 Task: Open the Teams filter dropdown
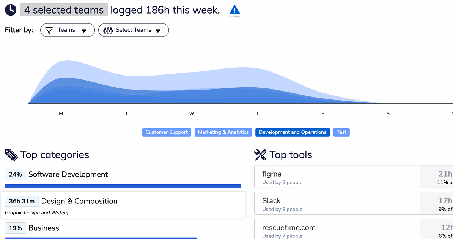click(67, 30)
